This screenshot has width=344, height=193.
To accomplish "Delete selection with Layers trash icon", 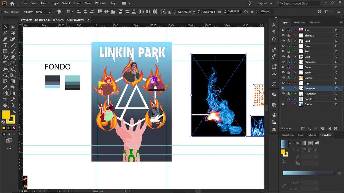I will (x=335, y=129).
